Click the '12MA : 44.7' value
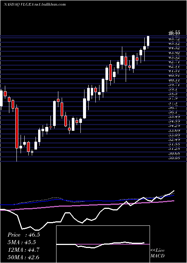187x263 pixels. (x=24, y=250)
